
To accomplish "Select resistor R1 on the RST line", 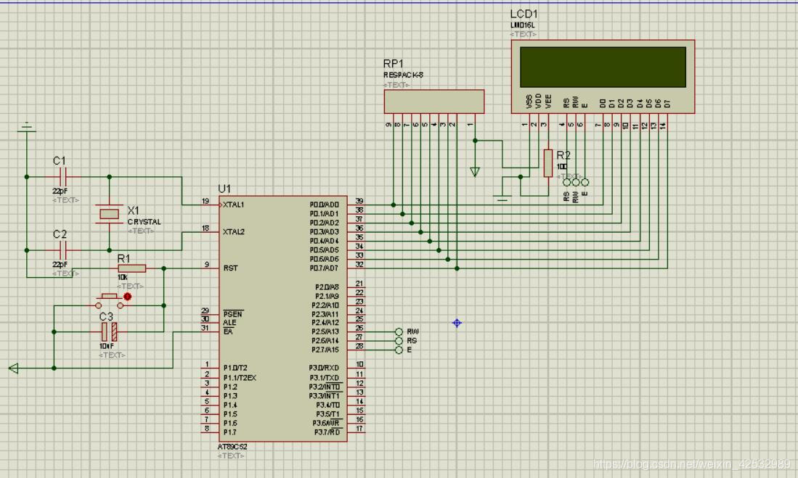I will pyautogui.click(x=131, y=268).
